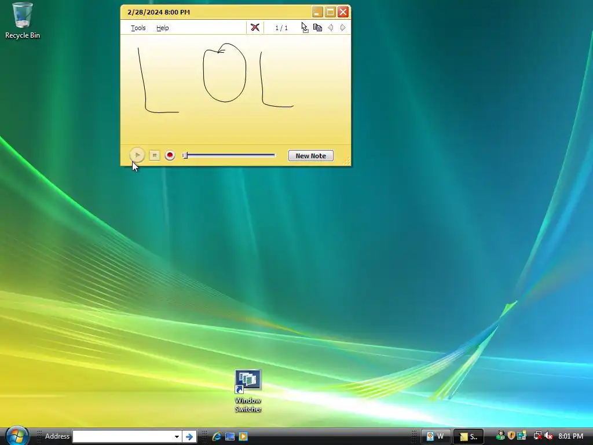Click the Copy note icon
593x445 pixels.
318,28
